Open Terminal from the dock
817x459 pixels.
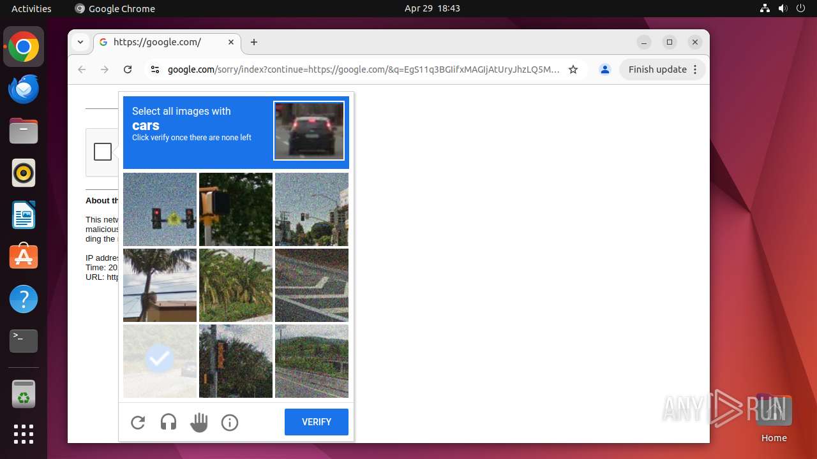[24, 341]
